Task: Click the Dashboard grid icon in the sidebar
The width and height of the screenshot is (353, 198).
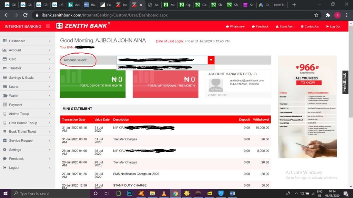Action: 5,41
